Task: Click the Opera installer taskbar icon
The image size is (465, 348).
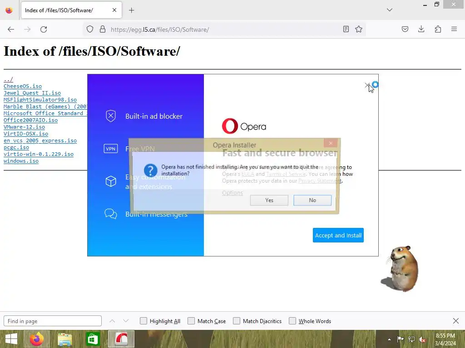Action: (121, 339)
